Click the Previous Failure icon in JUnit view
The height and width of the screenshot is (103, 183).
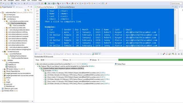161,54
